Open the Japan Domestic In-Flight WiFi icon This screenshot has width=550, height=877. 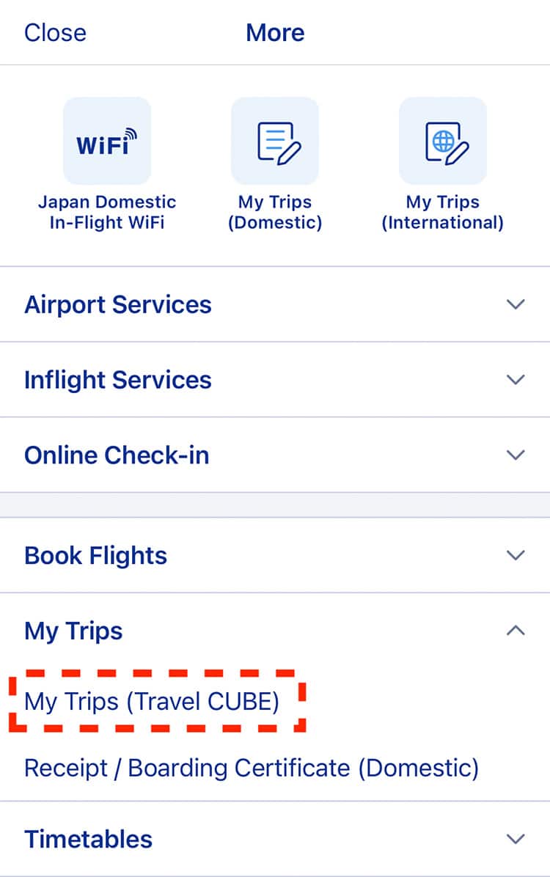(x=107, y=141)
